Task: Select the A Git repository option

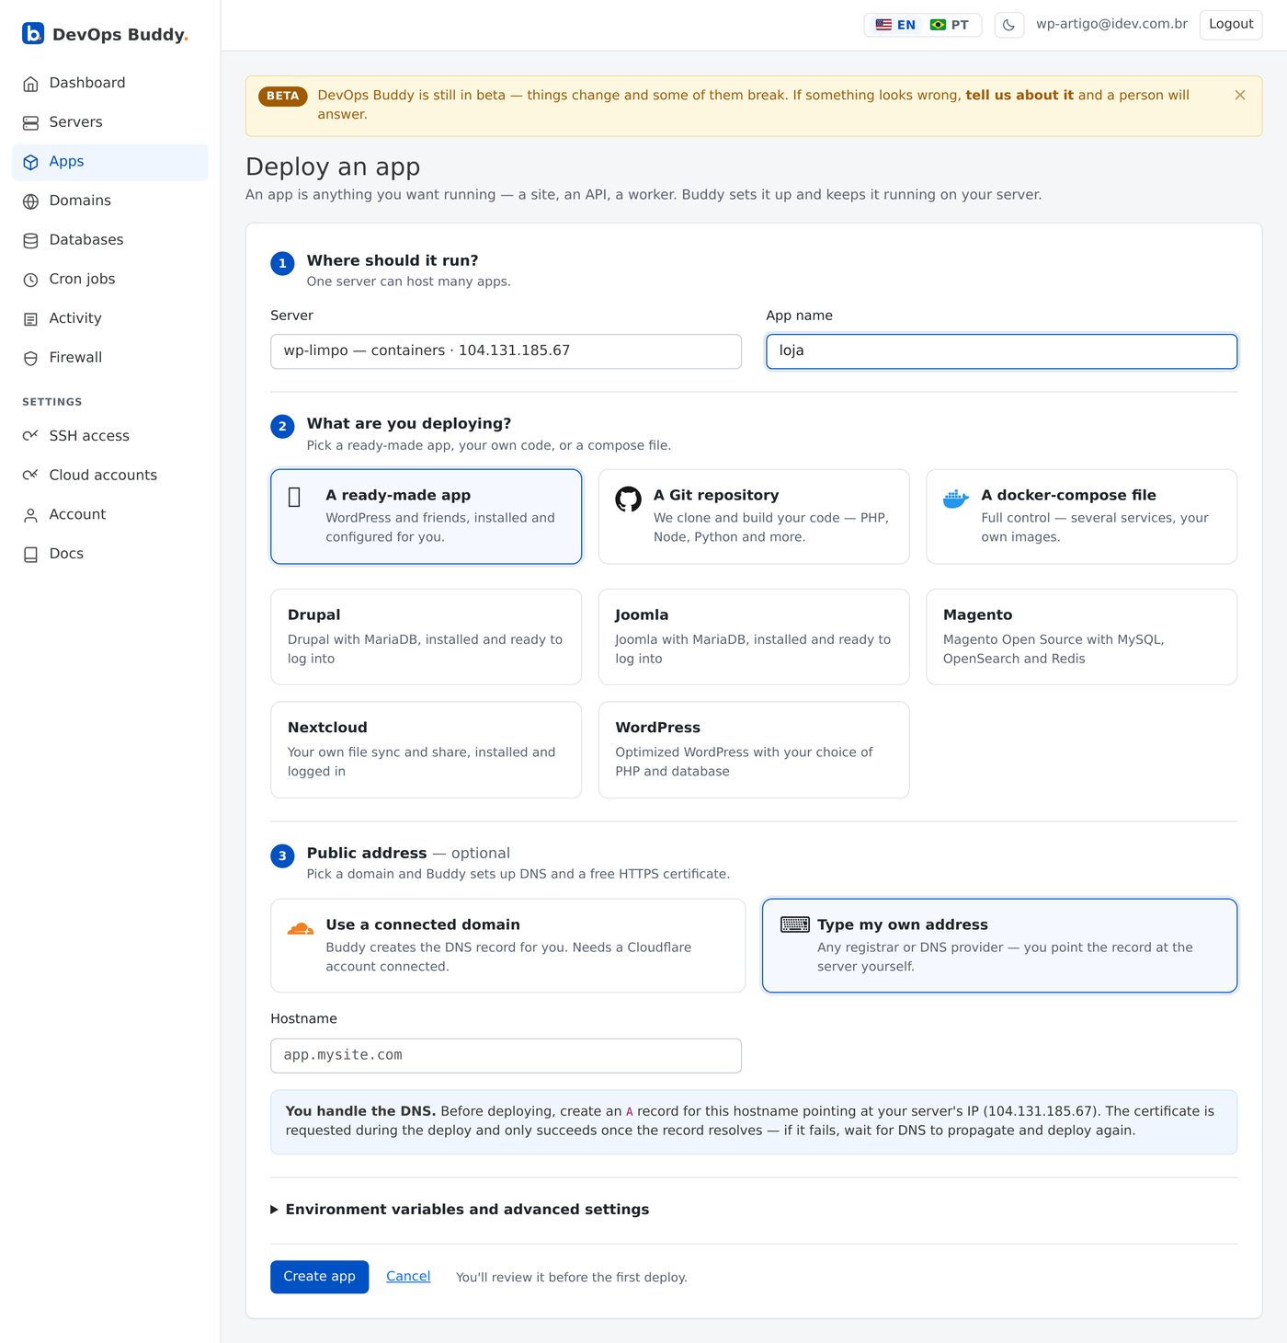Action: pyautogui.click(x=754, y=517)
